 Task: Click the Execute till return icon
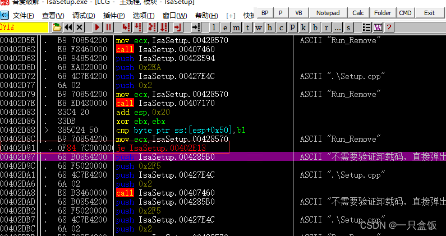tap(178, 27)
